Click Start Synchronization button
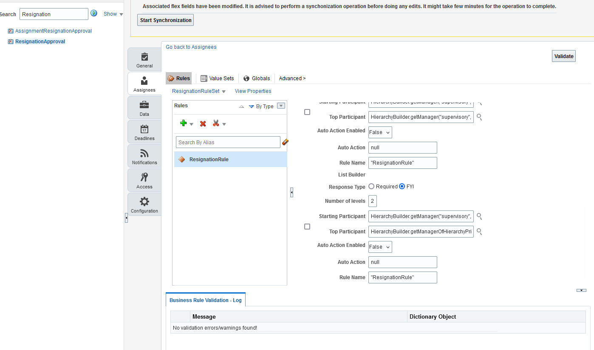Viewport: 594px width, 350px height. pos(166,20)
